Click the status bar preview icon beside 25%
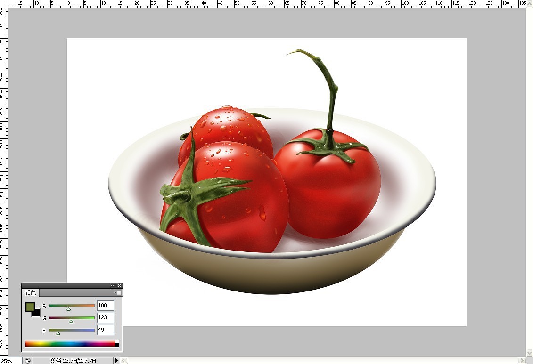The height and width of the screenshot is (364, 533). 27,361
